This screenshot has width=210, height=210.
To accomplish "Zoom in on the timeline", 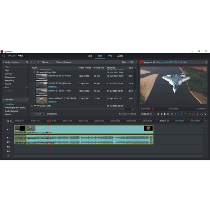I will point(8,121).
